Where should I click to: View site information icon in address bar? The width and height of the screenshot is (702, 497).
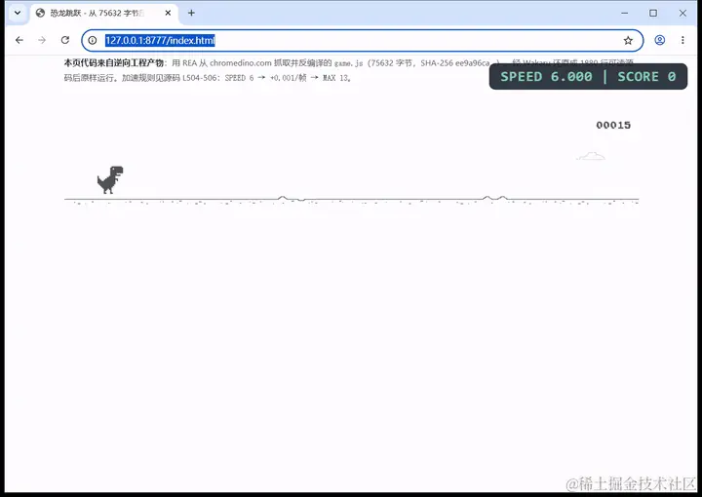[93, 40]
